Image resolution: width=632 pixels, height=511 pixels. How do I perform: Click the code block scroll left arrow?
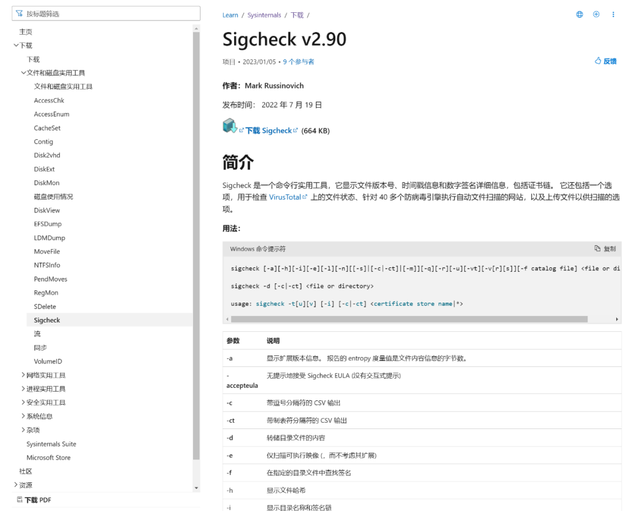click(227, 319)
